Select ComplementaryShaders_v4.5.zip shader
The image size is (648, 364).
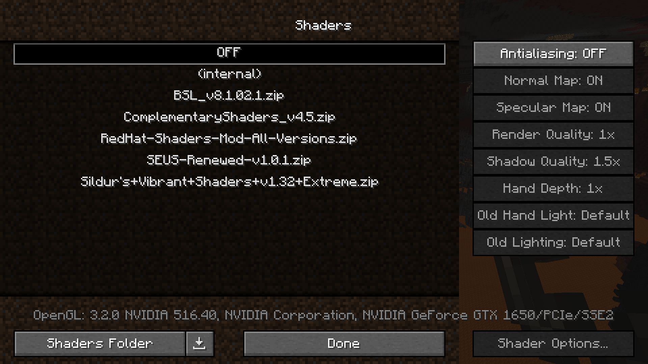(x=229, y=116)
